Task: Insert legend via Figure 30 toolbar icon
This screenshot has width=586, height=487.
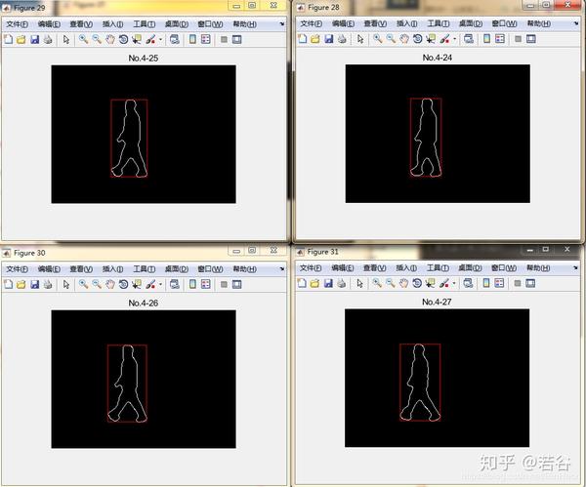Action: [206, 284]
